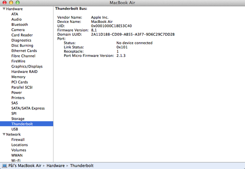Show Card Reader information

pos(22,35)
